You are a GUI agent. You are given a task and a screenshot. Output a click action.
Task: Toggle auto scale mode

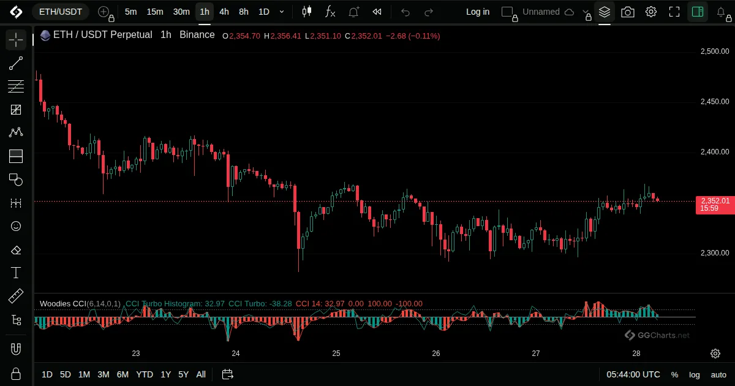[718, 374]
